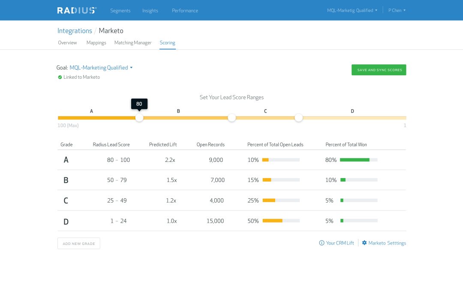
Task: Click the slider handle between C and D
Action: [x=299, y=118]
